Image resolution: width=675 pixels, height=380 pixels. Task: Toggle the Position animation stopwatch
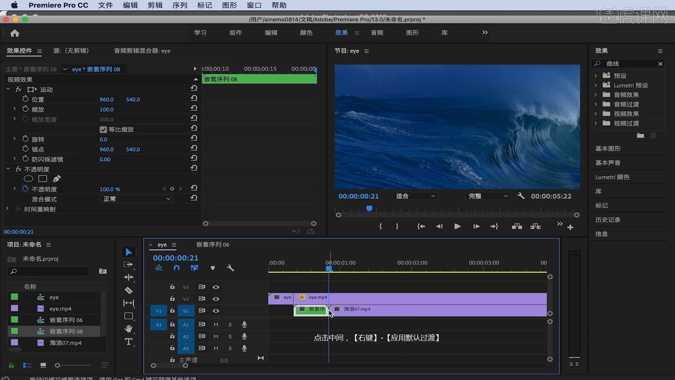[25, 99]
